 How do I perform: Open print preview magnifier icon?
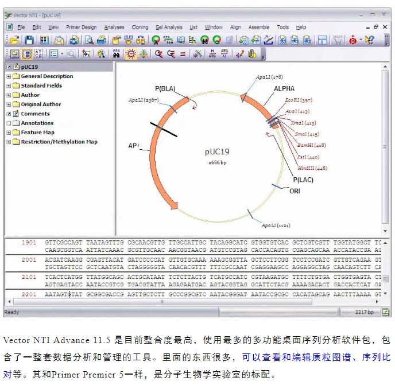pos(89,40)
